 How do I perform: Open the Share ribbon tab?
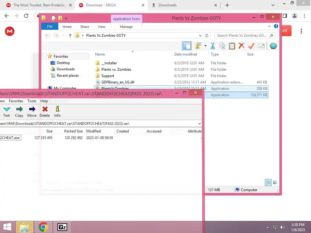point(84,27)
